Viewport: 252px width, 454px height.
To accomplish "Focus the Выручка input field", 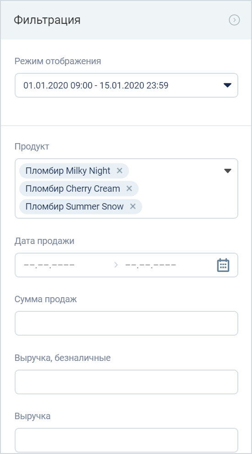I will [126, 440].
